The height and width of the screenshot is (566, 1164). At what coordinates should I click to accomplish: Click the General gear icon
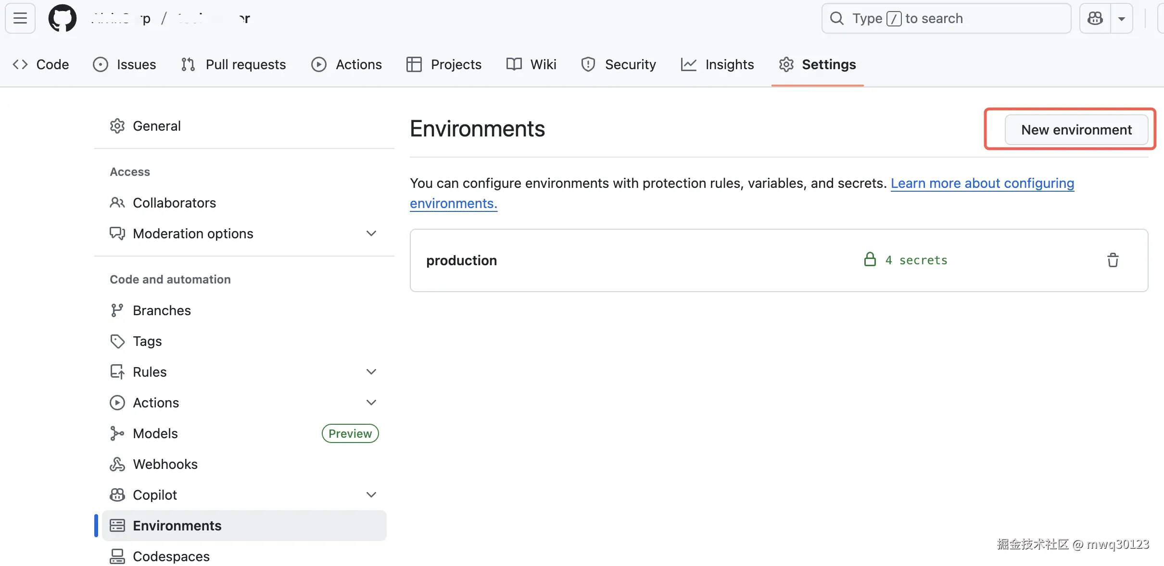point(117,126)
